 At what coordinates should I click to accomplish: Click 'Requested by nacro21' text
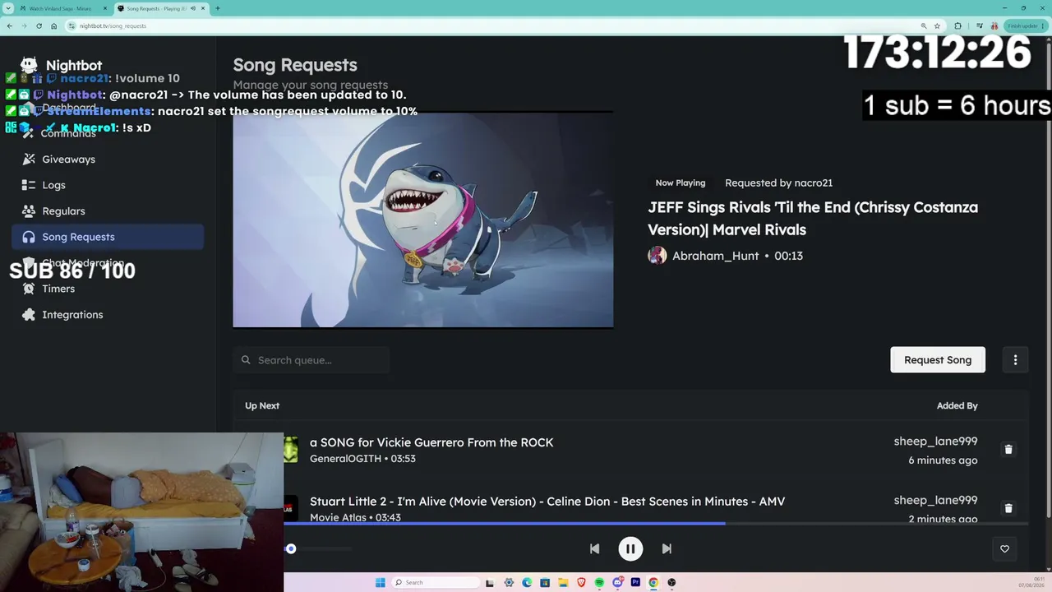[x=778, y=183]
